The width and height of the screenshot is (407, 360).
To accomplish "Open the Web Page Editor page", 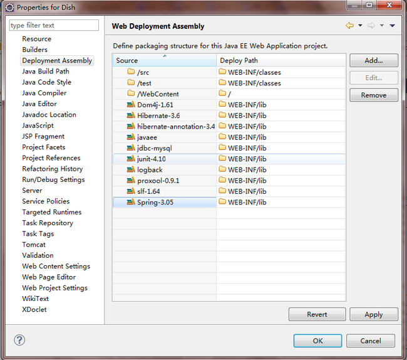I will pos(49,277).
